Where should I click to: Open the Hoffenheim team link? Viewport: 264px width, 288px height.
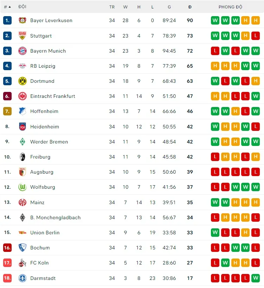coord(44,111)
